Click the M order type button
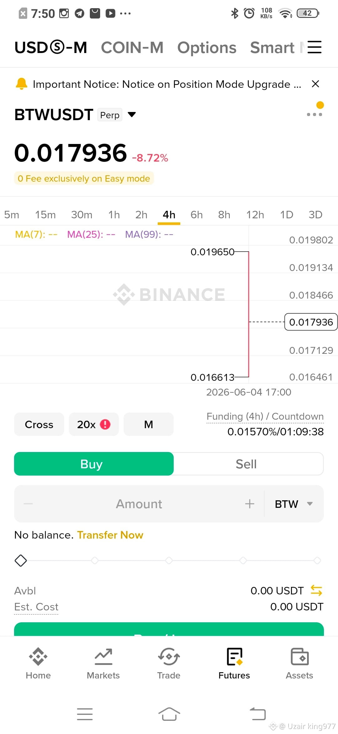Image resolution: width=338 pixels, height=734 pixels. (x=149, y=424)
